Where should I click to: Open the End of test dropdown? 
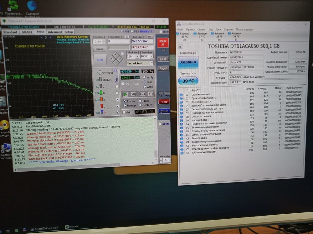click(151, 63)
